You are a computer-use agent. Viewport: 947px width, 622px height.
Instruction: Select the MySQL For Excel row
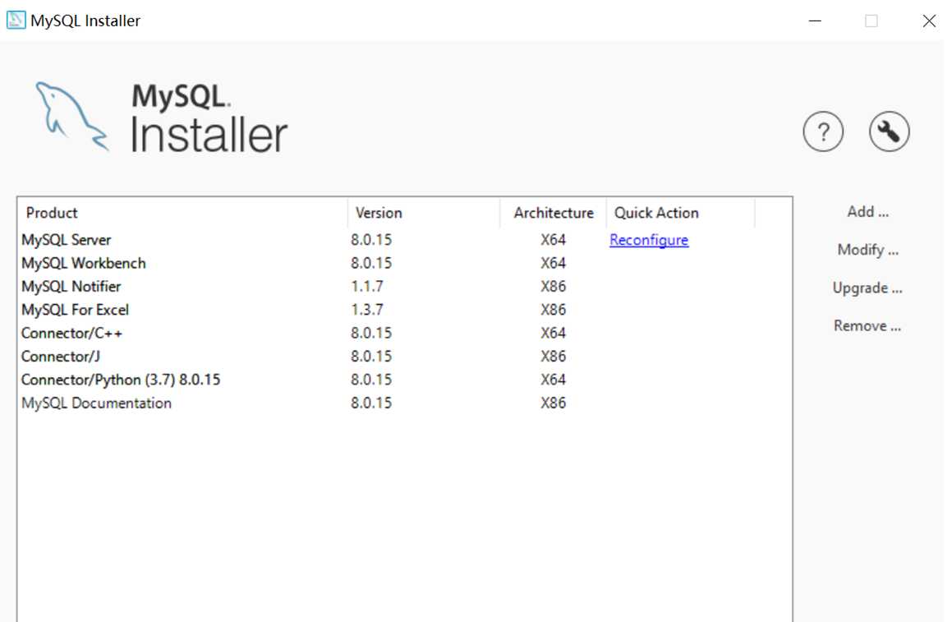(405, 310)
